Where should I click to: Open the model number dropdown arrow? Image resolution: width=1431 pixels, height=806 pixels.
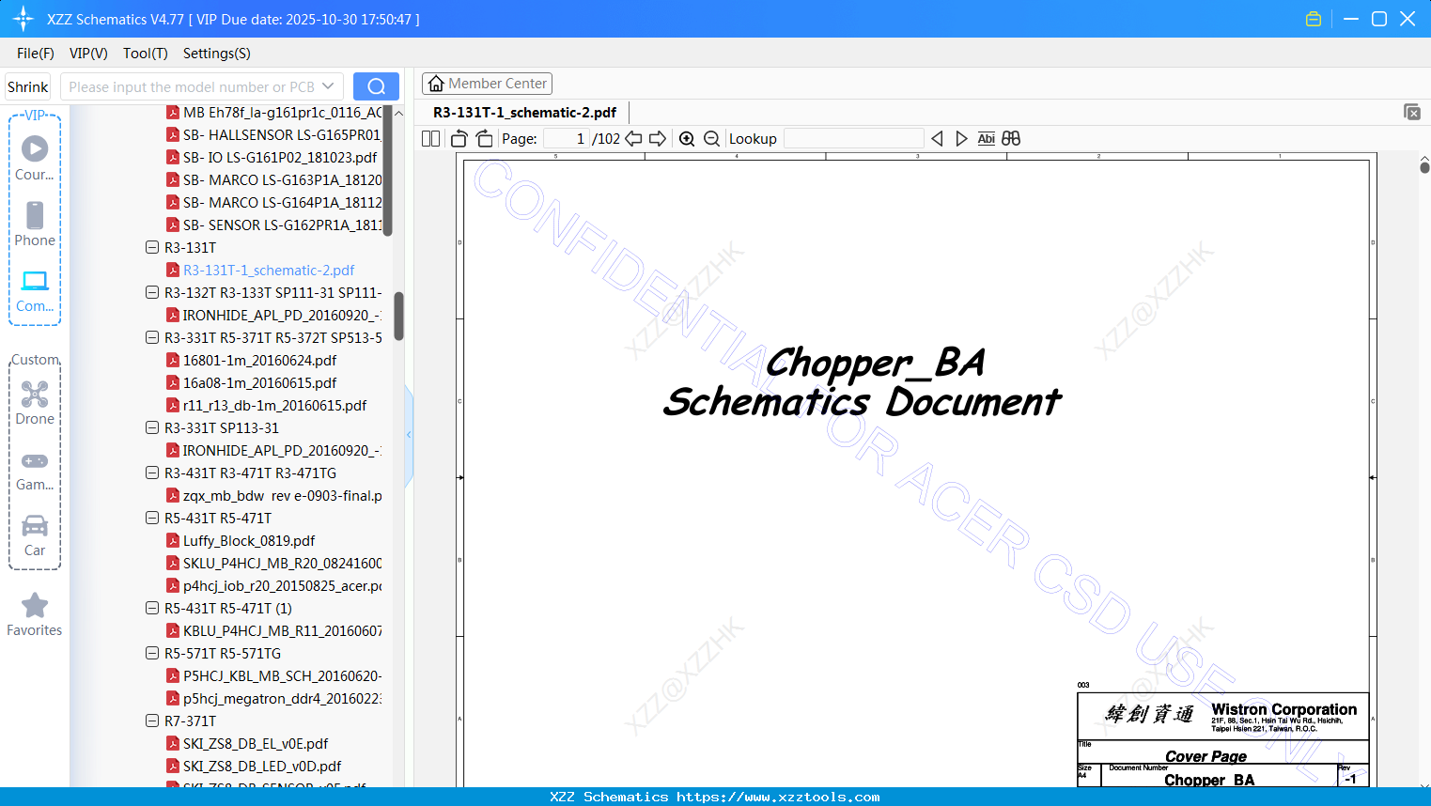(x=328, y=86)
